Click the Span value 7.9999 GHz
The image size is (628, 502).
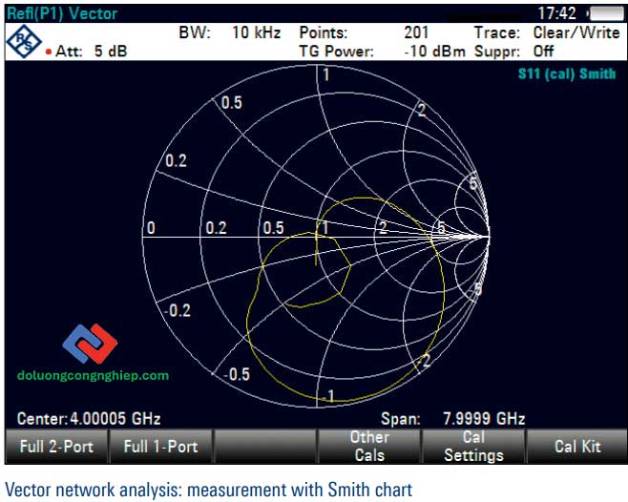click(x=484, y=419)
